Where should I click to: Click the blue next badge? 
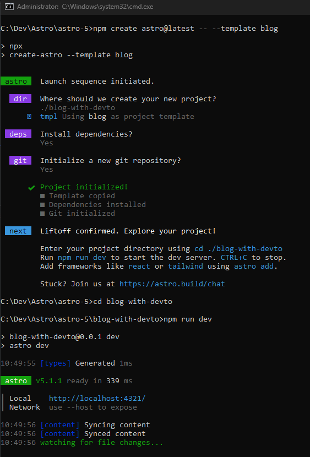point(18,231)
